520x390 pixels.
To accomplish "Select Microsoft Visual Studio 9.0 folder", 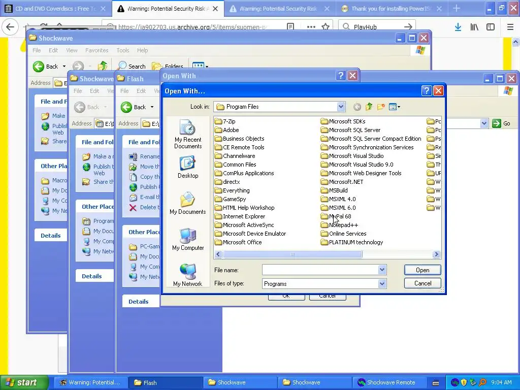I will 357,165.
